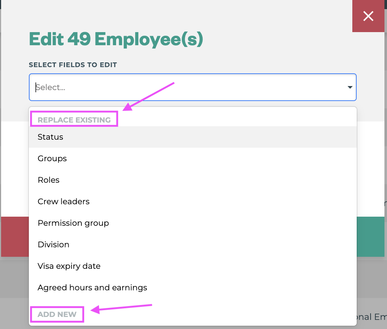Click the SELECT FIELDS TO EDIT label
The width and height of the screenshot is (387, 329).
pyautogui.click(x=73, y=65)
